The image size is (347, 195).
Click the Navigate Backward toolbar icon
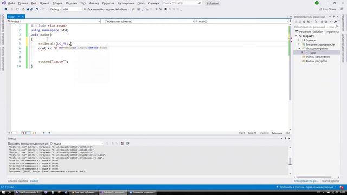(x=6, y=9)
